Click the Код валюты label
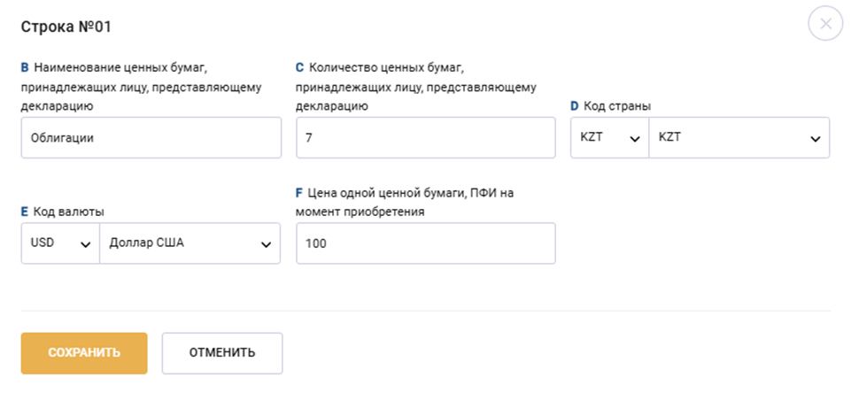 [x=68, y=212]
